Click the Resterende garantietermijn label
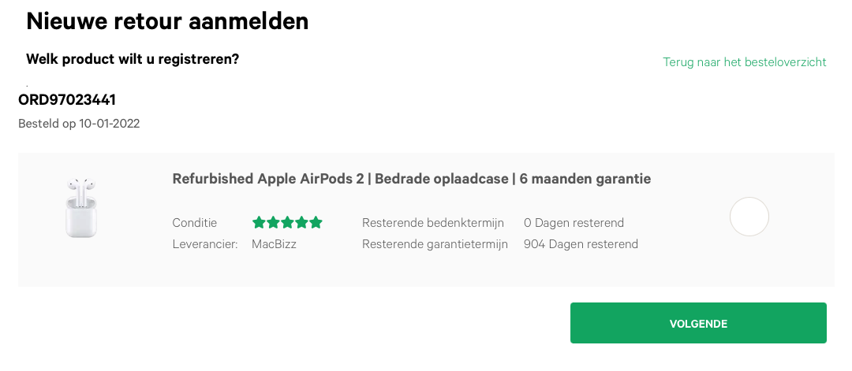This screenshot has width=852, height=371. [x=435, y=244]
